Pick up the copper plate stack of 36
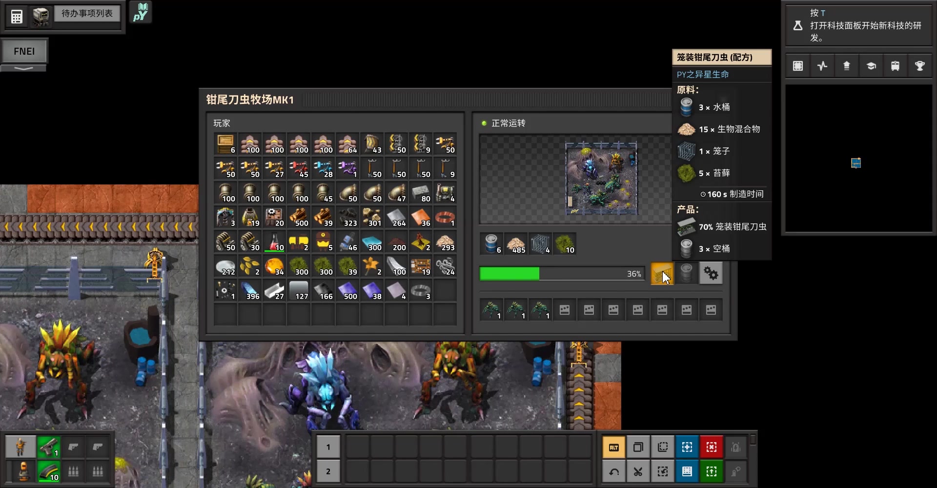The width and height of the screenshot is (937, 488). 421,217
